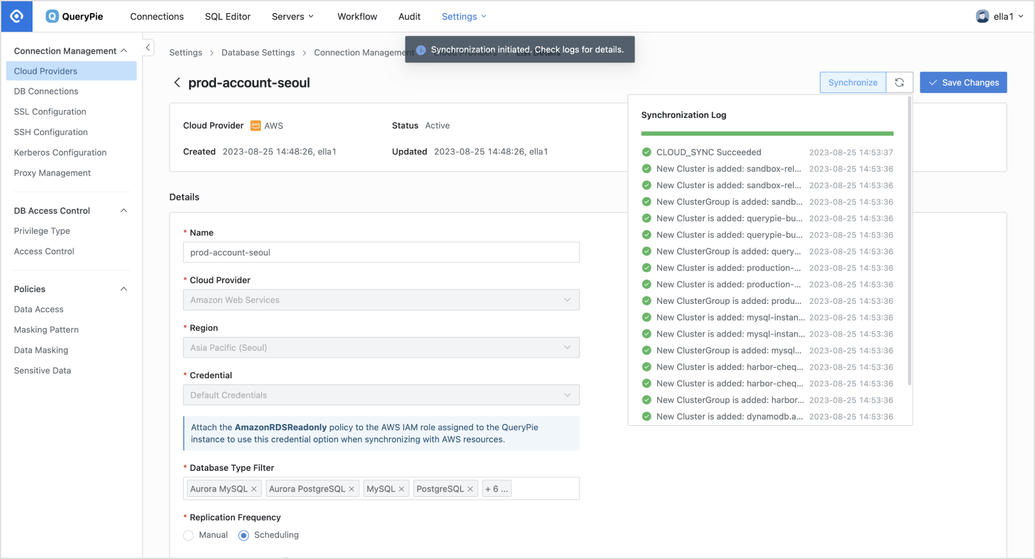Click the info icon in the notification toast
Screen dimensions: 1035x559
(x=421, y=50)
